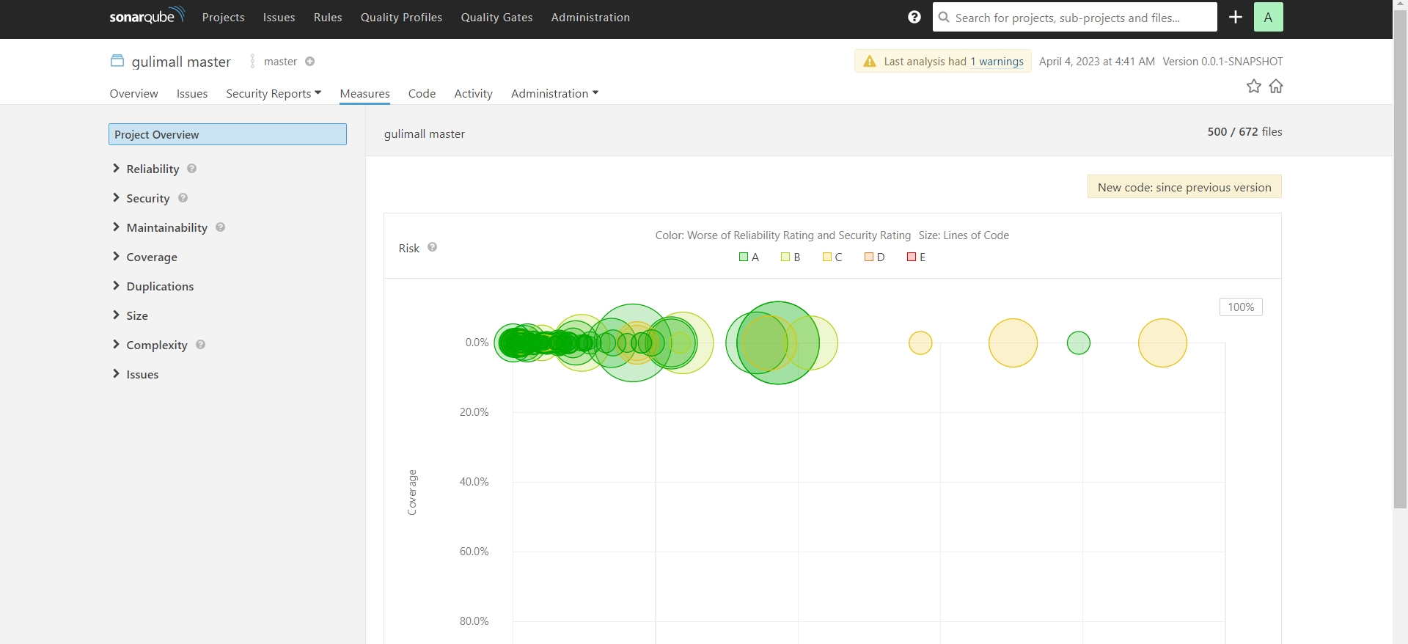Click the New code since previous version badge
The width and height of the screenshot is (1408, 644).
coord(1184,187)
